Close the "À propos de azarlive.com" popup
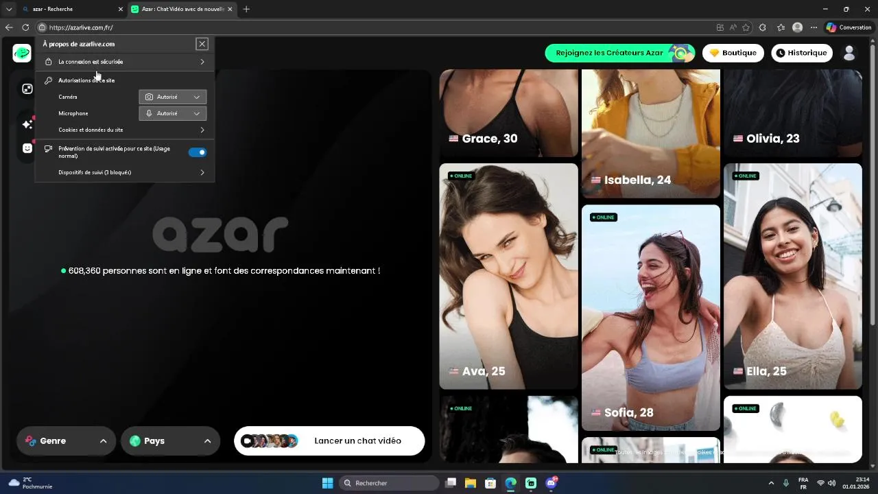Image resolution: width=878 pixels, height=494 pixels. 202,44
